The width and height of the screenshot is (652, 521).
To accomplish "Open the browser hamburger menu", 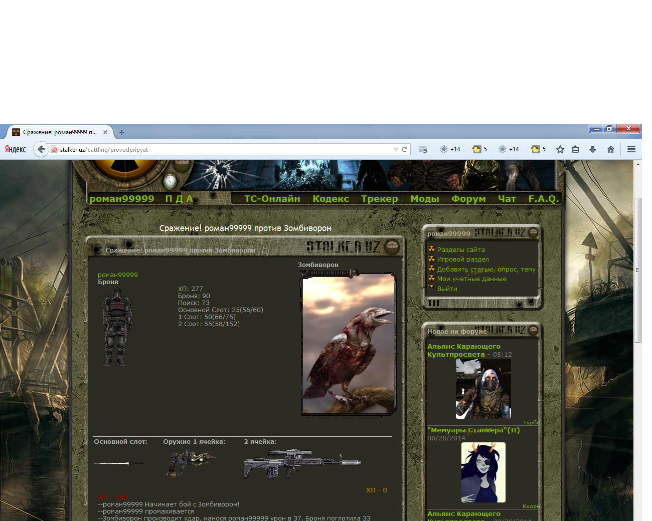I will pyautogui.click(x=631, y=149).
